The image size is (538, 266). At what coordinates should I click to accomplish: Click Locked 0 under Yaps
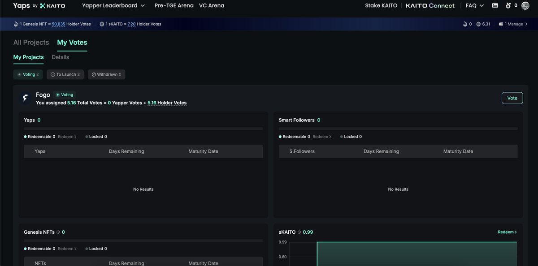(x=96, y=137)
